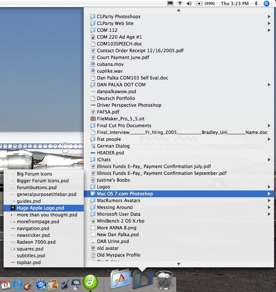Choose Dan Palka COM103 Self Eval.doc

click(x=179, y=78)
